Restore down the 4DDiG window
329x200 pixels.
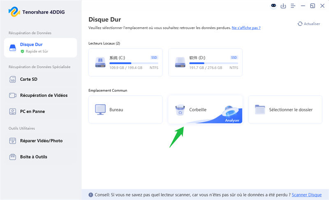(x=313, y=6)
